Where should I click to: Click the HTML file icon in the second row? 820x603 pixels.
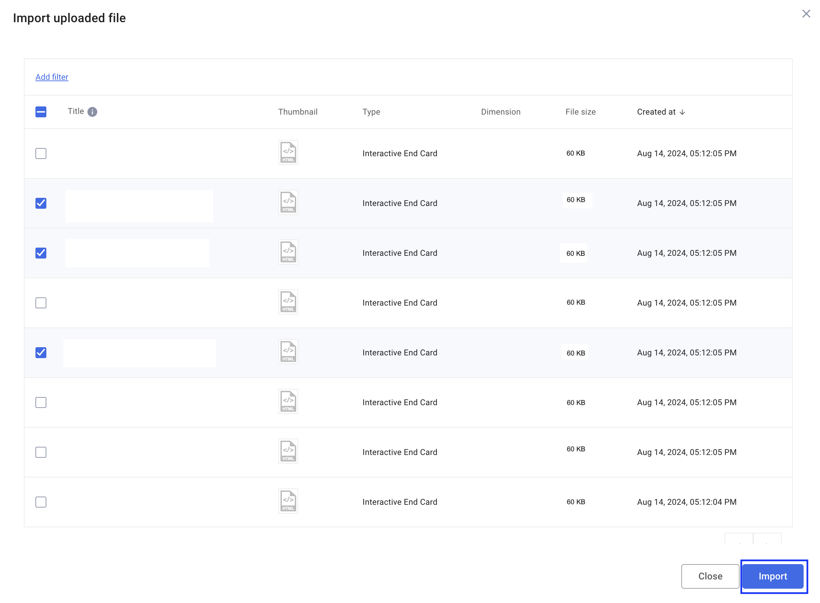tap(288, 202)
